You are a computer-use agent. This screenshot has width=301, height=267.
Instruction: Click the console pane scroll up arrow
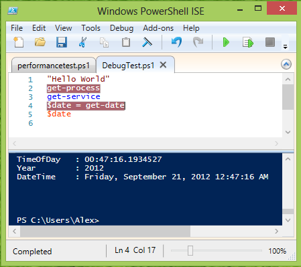pos(288,159)
